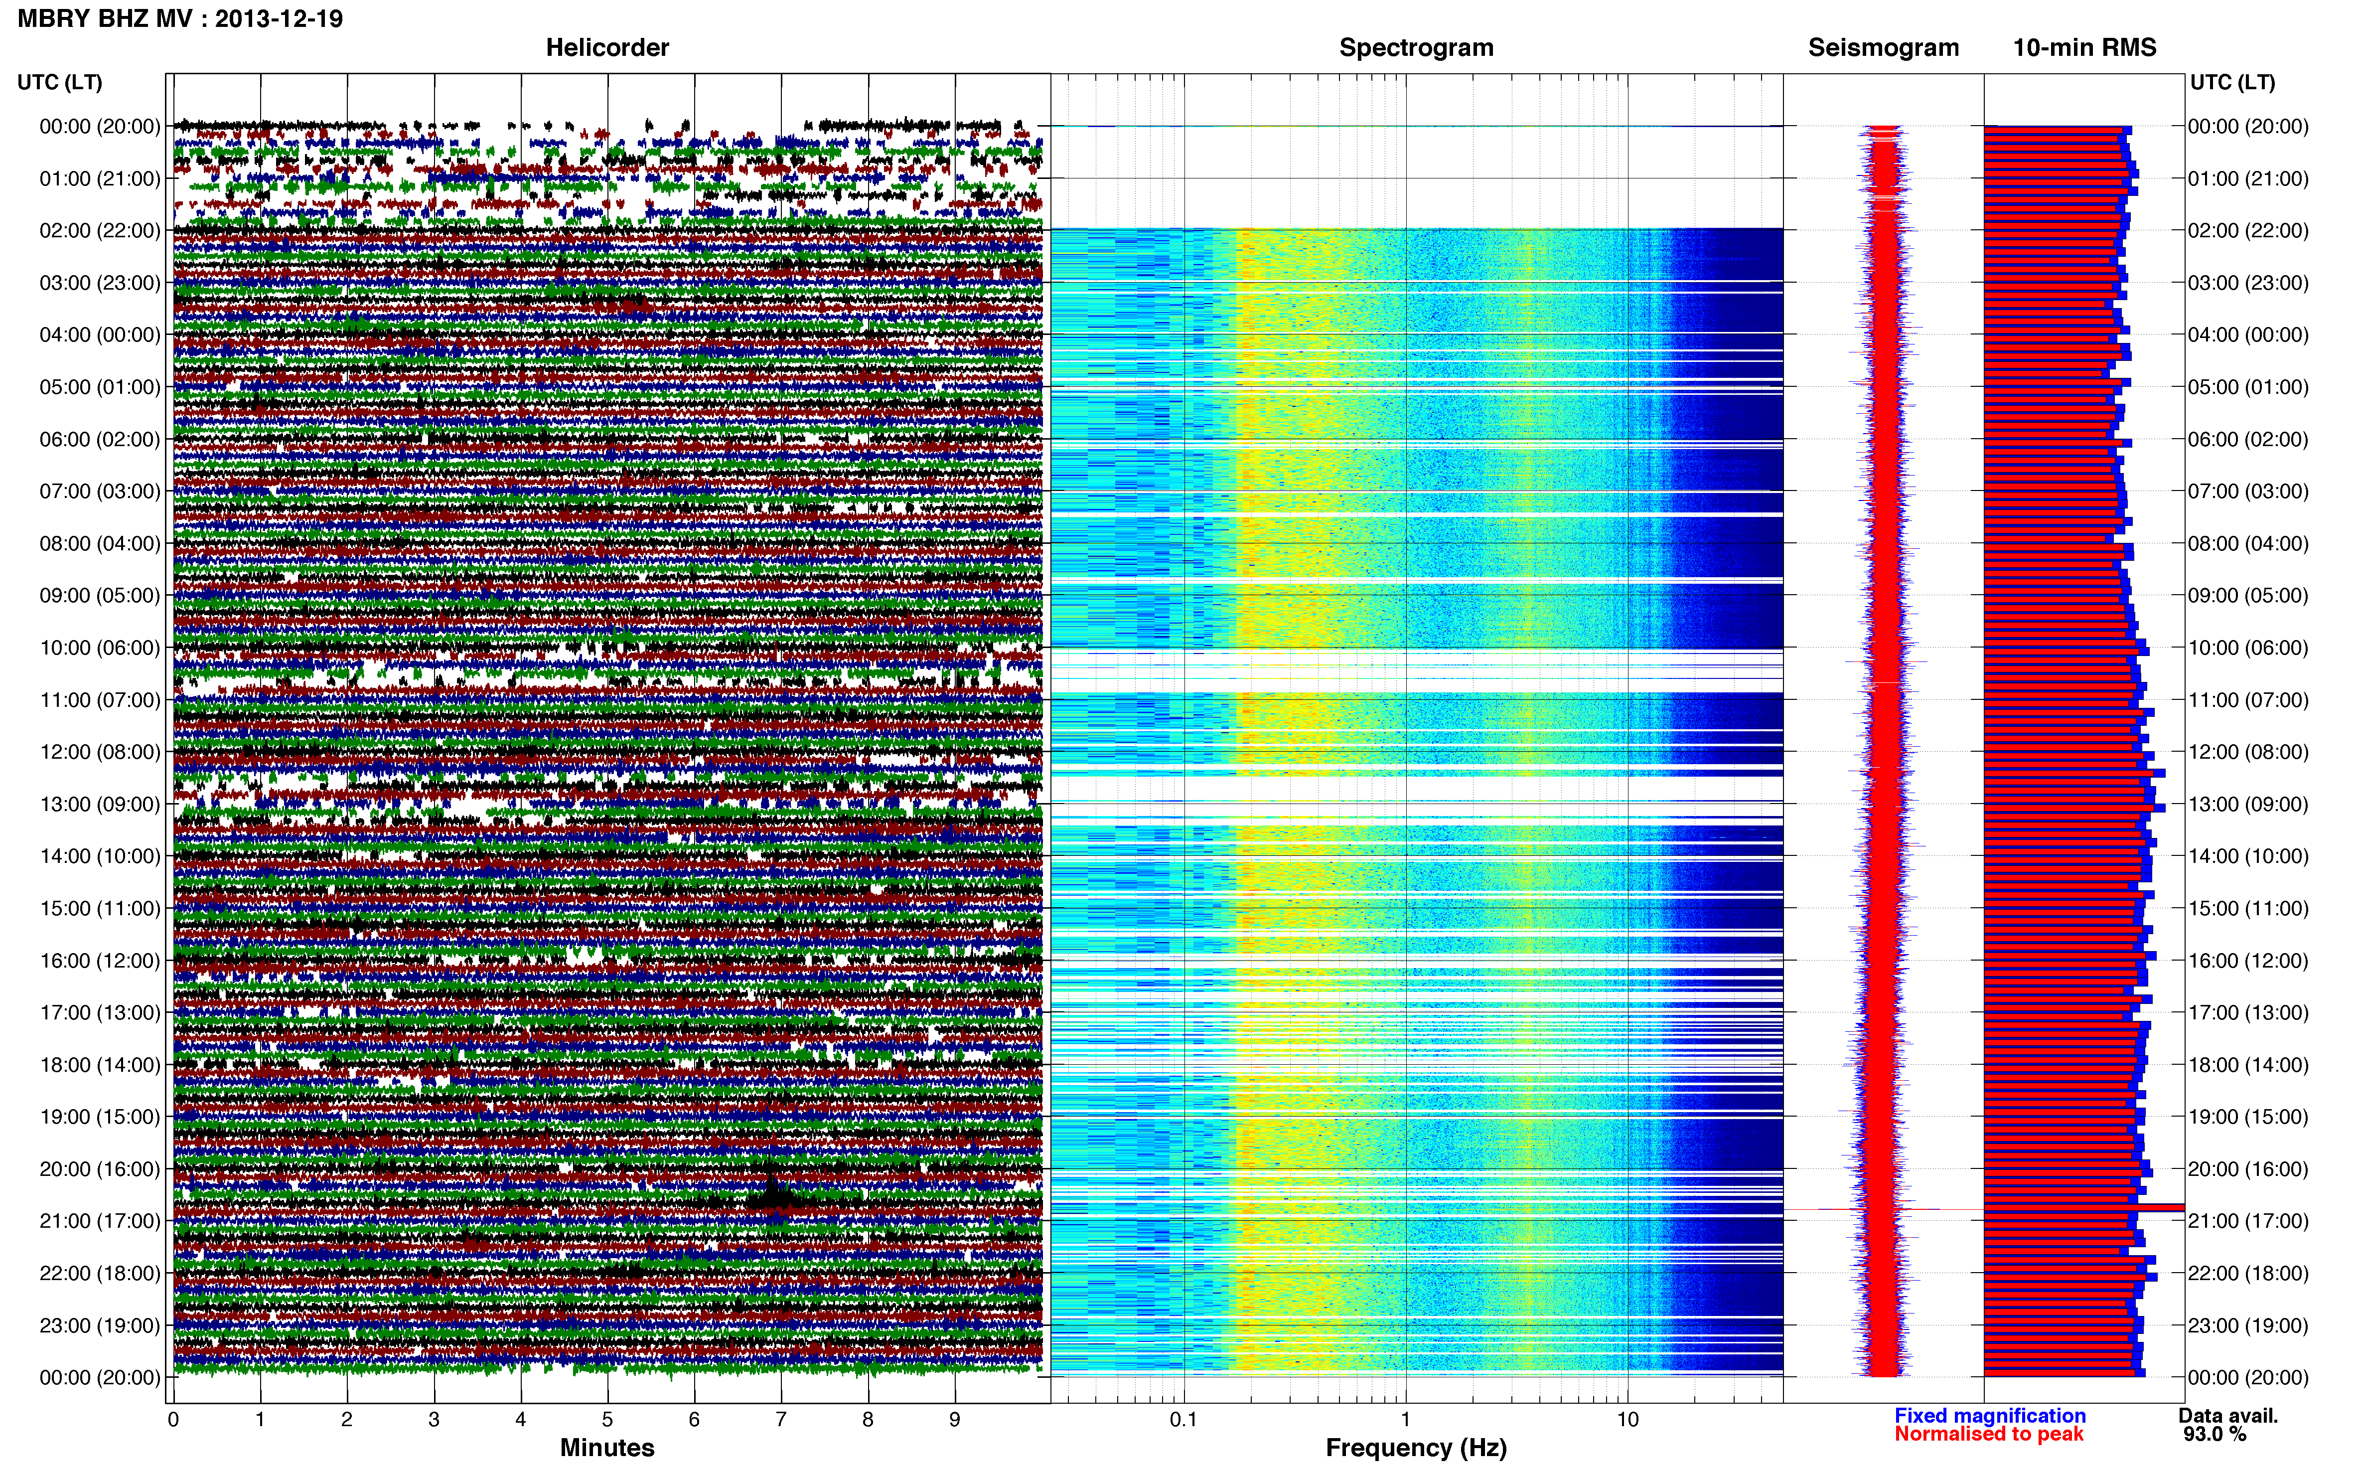Viewport: 2362px width, 1477px height.
Task: Click the 'Frequency (Hz)' axis label
Action: pos(1416,1448)
